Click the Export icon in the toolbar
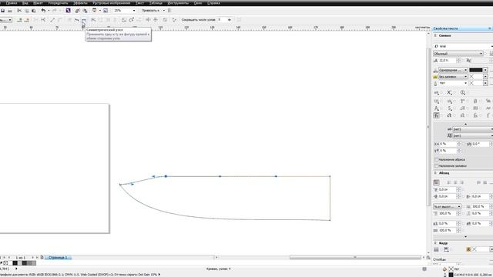This screenshot has width=493, height=277. click(x=85, y=11)
